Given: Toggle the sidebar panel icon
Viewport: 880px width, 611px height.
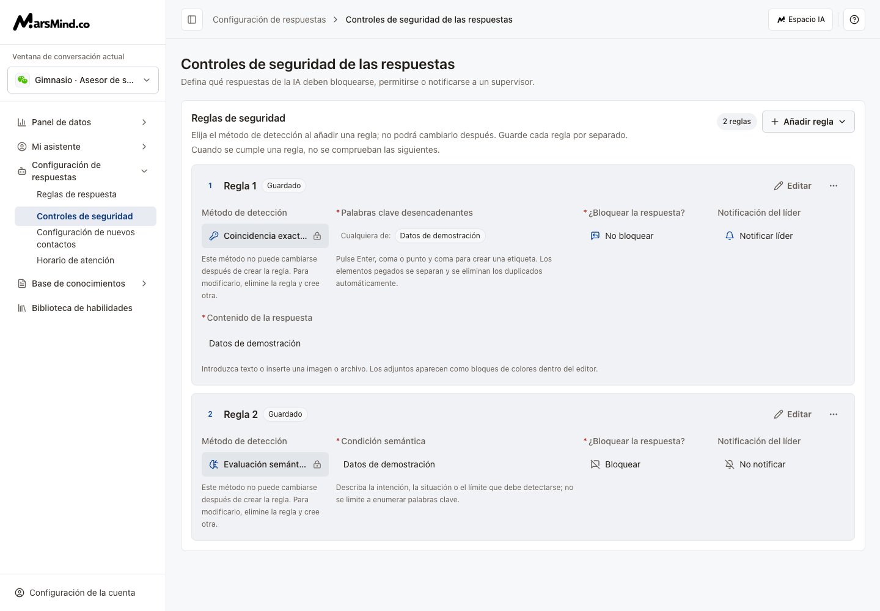Looking at the screenshot, I should (192, 20).
